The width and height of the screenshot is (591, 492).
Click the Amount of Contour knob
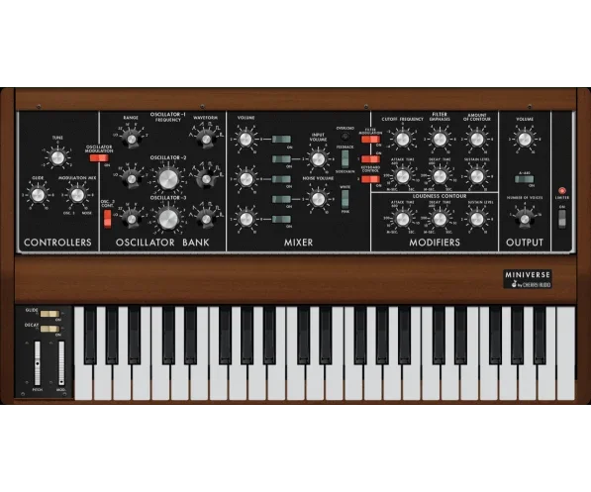coord(477,140)
